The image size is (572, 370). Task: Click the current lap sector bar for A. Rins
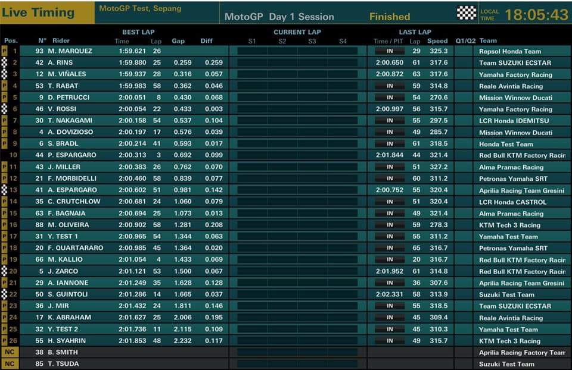297,62
